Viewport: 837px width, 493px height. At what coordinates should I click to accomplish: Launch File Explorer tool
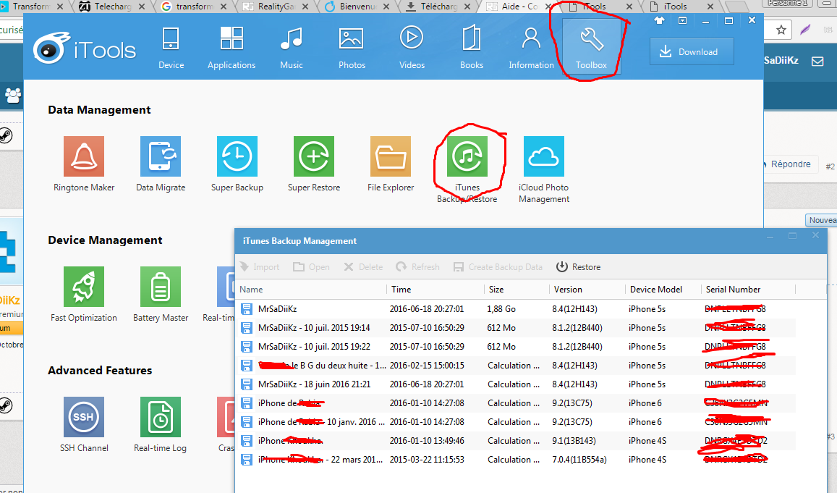[391, 164]
